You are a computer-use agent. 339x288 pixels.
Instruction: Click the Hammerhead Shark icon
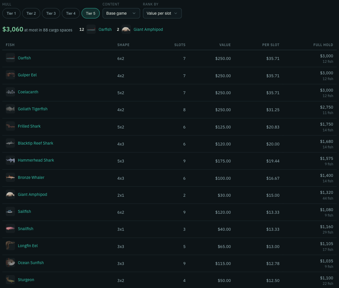click(x=10, y=160)
